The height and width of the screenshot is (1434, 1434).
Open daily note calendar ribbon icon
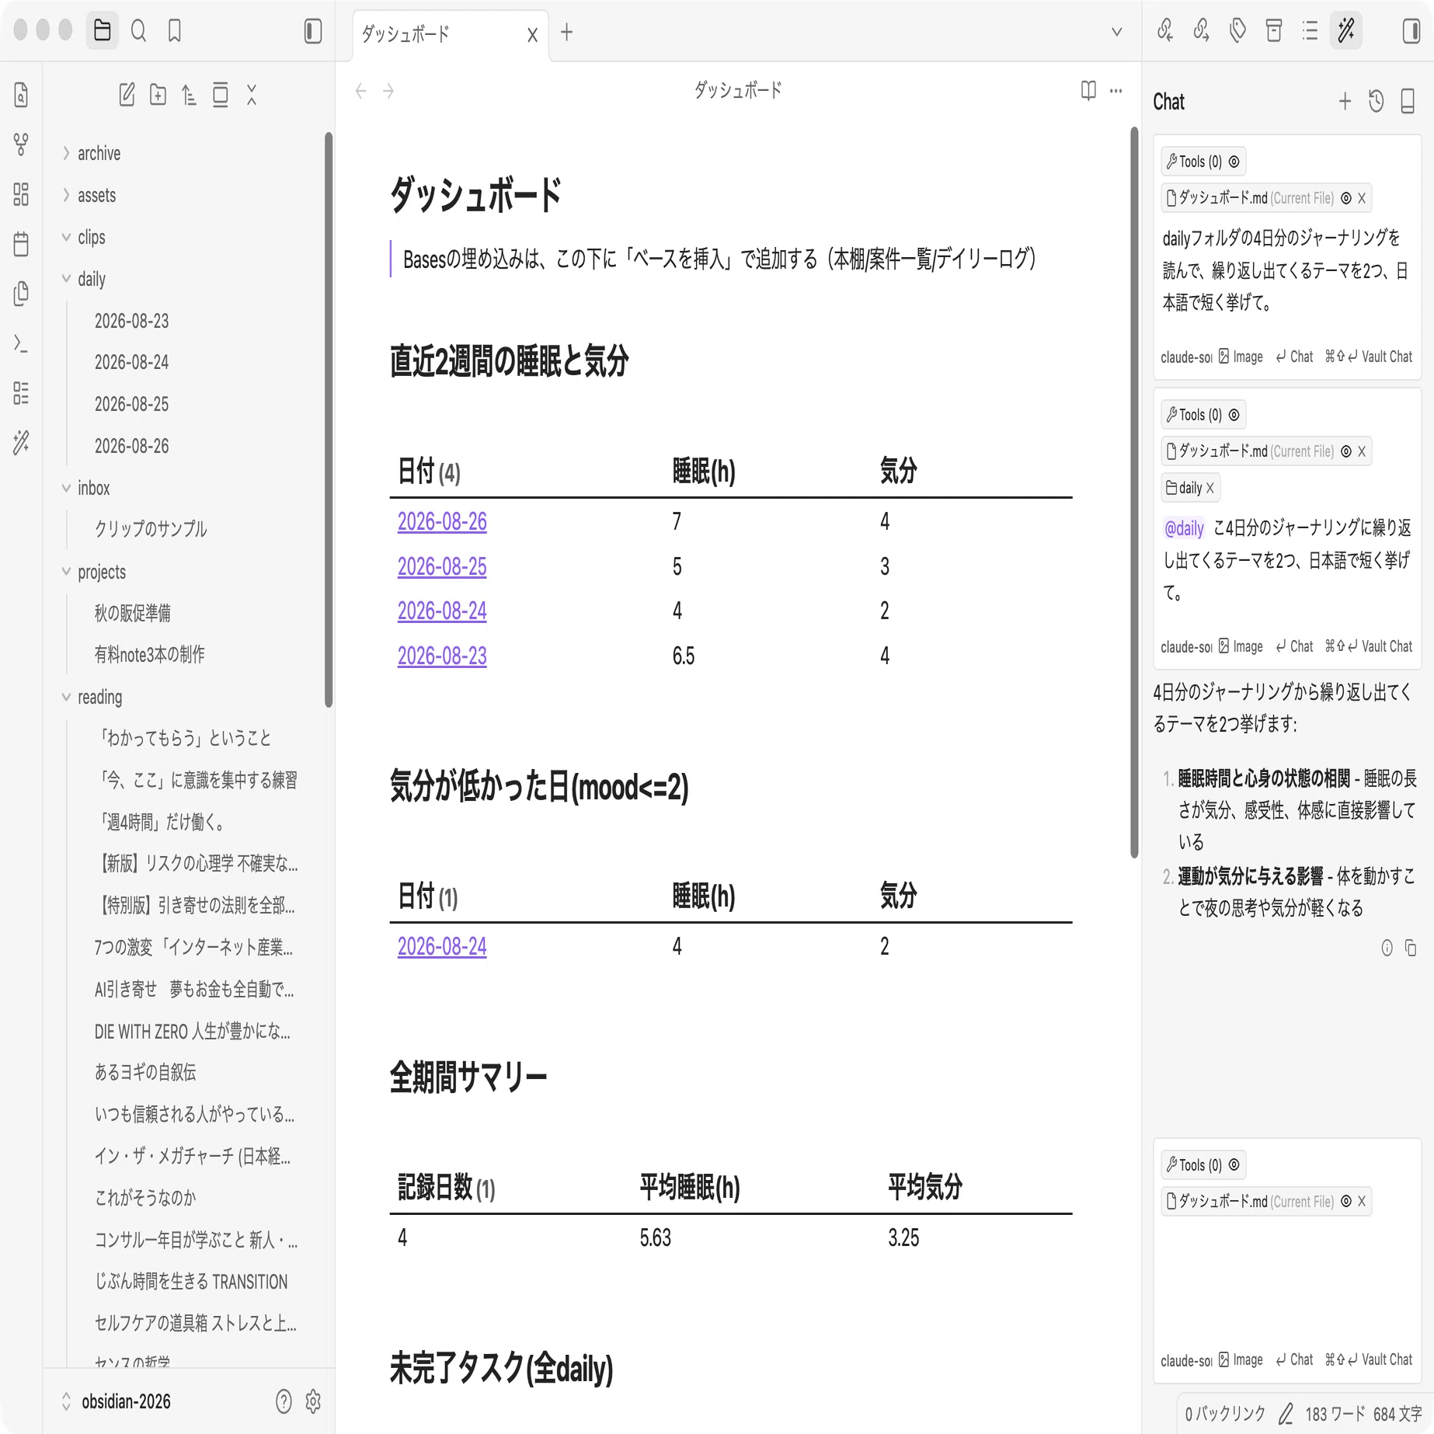click(21, 244)
